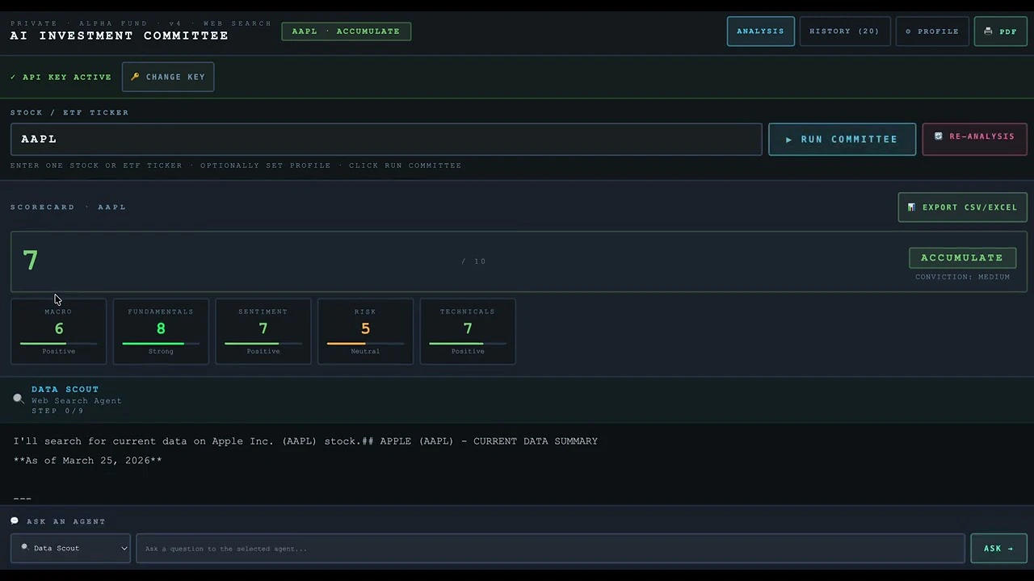Image resolution: width=1034 pixels, height=581 pixels.
Task: Click the magnifier icon beside Data Scout
Action: [18, 399]
